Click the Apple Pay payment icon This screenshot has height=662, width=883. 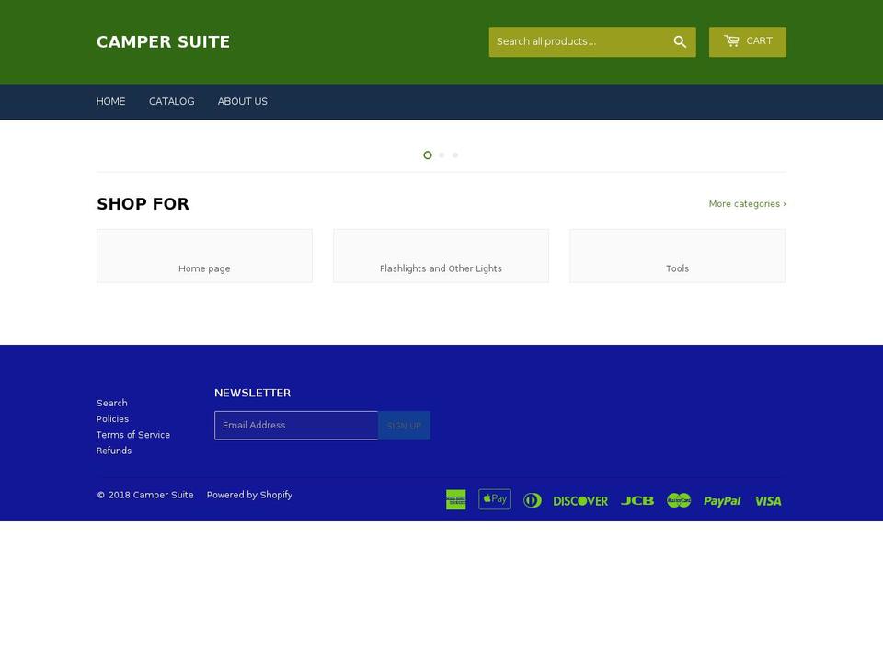(x=495, y=499)
